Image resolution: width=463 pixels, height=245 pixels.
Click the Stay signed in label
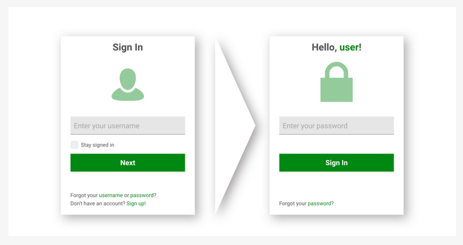[97, 145]
